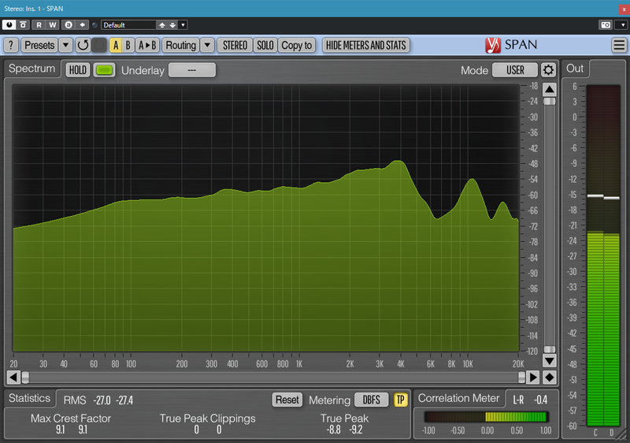
Task: Click the RMS value -27.0
Action: 102,400
